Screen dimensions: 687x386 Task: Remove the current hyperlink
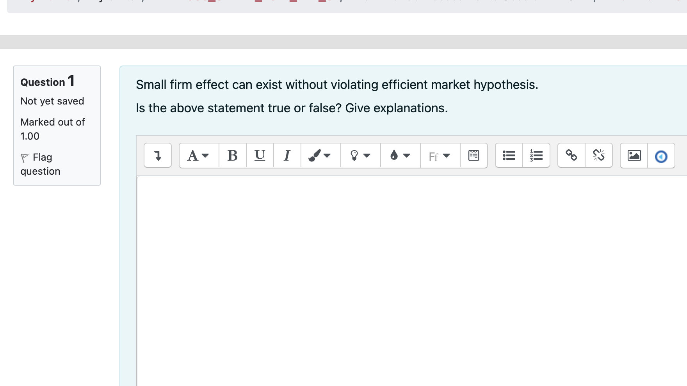click(599, 155)
